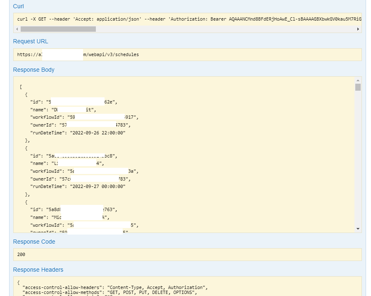371x296 pixels.
Task: Click the Response Code heading
Action: click(34, 242)
